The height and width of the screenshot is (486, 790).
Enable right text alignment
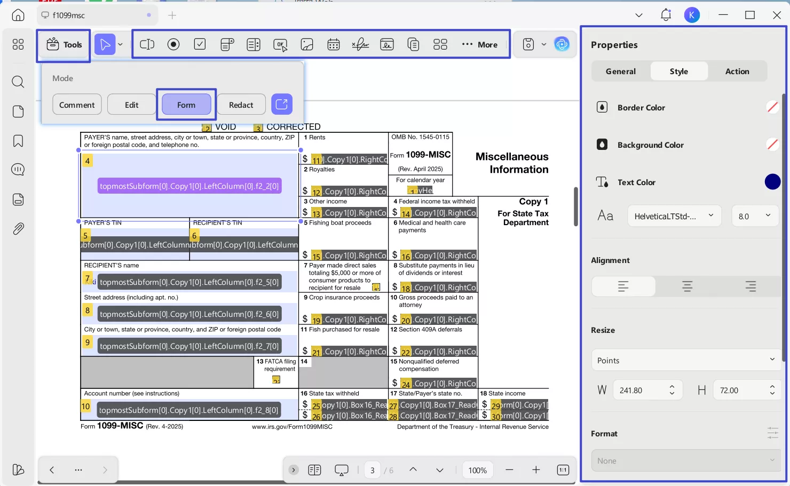click(x=750, y=286)
